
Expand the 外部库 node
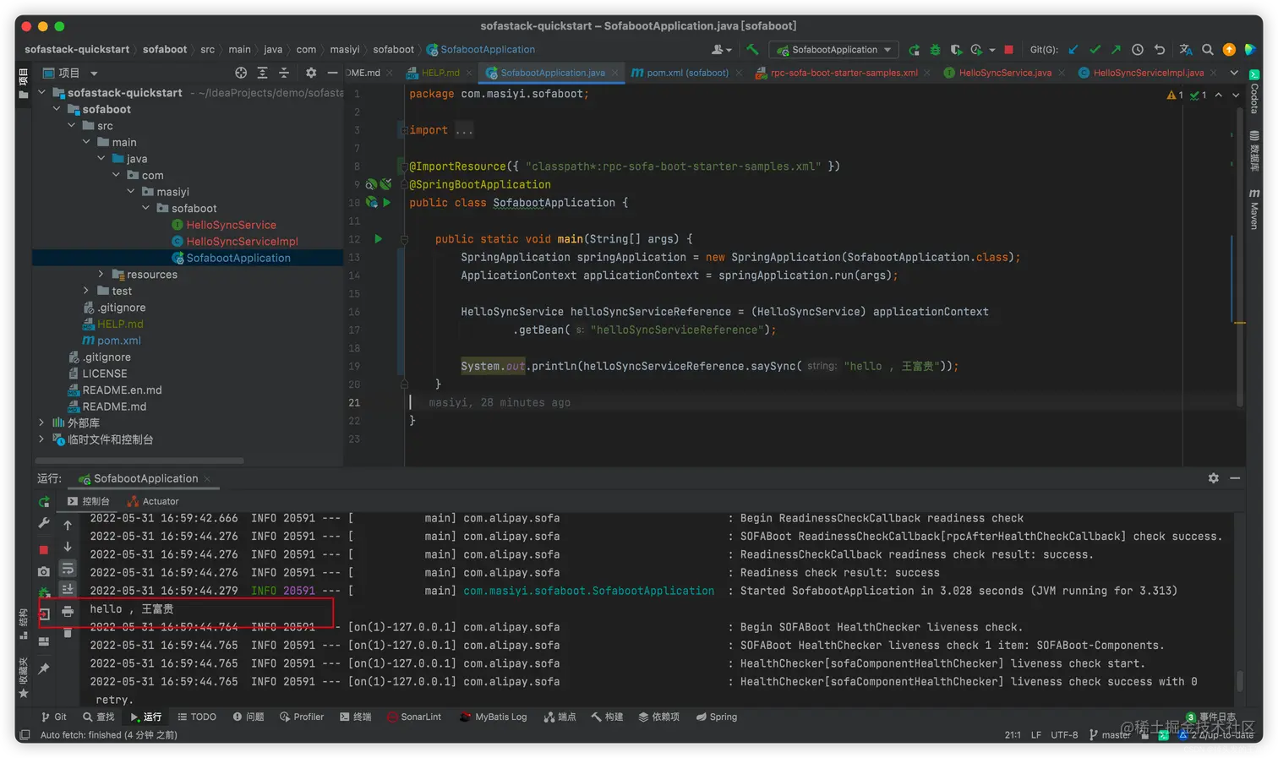tap(41, 423)
